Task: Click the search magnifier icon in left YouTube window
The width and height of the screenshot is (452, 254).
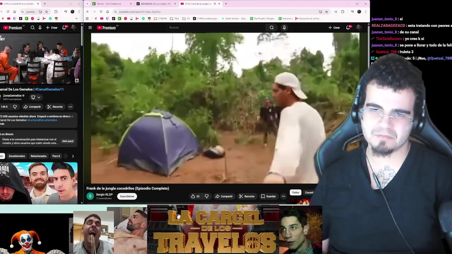Action: 32,28
